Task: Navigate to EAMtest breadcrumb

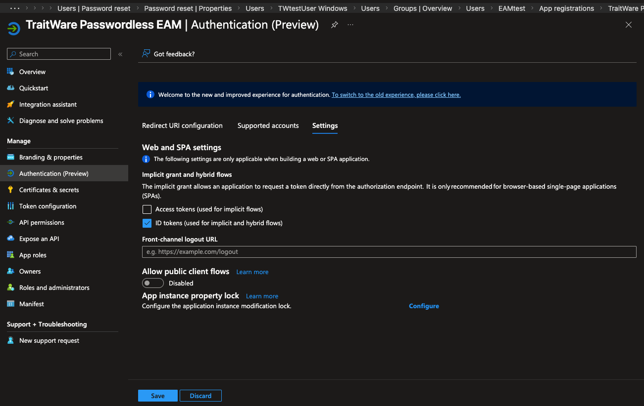Action: 512,8
